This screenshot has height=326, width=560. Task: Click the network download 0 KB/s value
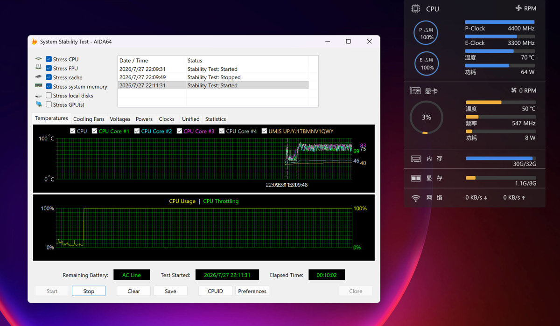[x=476, y=198]
